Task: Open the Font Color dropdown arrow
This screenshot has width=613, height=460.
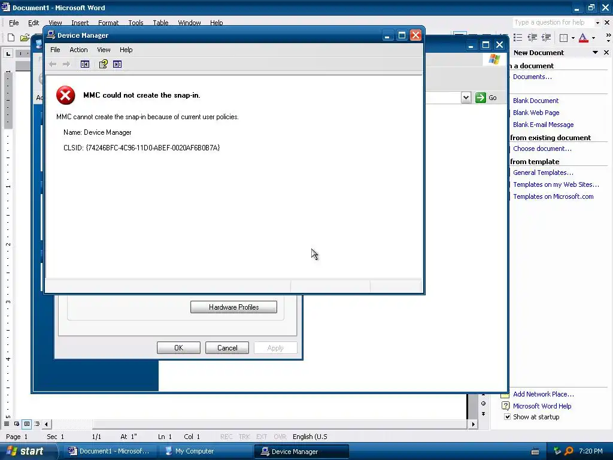Action: (593, 38)
